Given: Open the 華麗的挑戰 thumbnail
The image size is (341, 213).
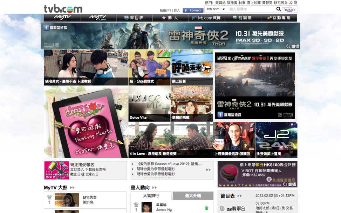Looking at the screenshot, I should point(192,104).
